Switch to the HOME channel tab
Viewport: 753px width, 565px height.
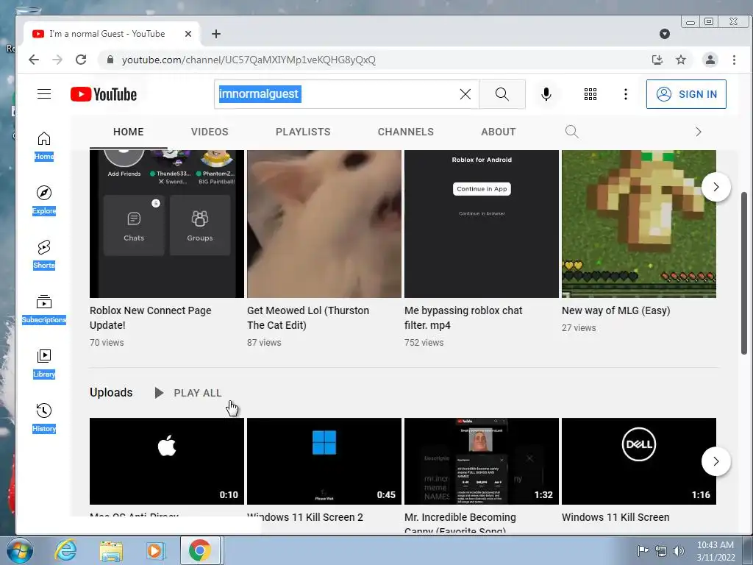click(x=128, y=132)
